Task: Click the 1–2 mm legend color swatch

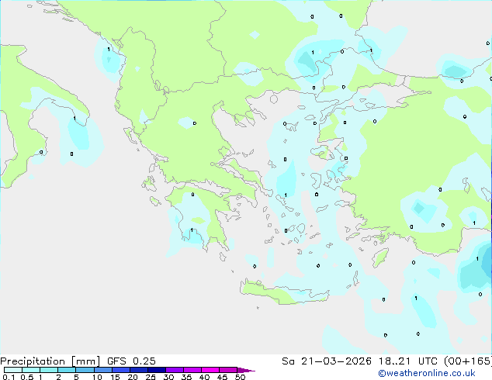Action: (49, 370)
